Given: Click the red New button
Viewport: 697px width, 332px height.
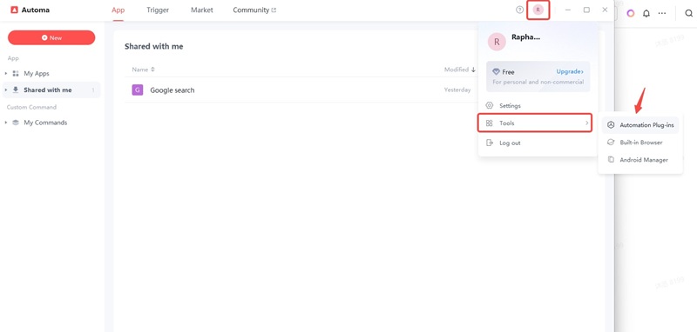Looking at the screenshot, I should [51, 37].
